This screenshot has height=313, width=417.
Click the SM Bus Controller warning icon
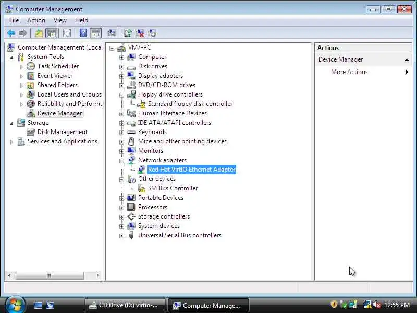142,188
